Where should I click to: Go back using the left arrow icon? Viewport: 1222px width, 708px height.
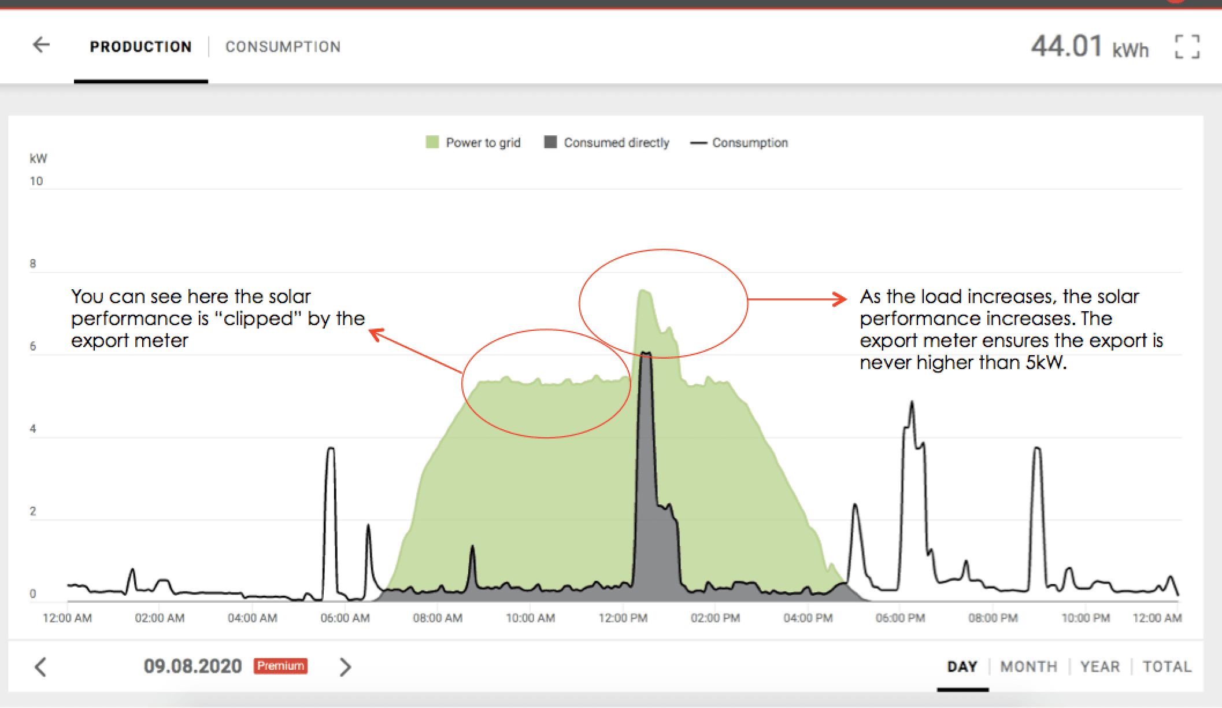click(41, 45)
